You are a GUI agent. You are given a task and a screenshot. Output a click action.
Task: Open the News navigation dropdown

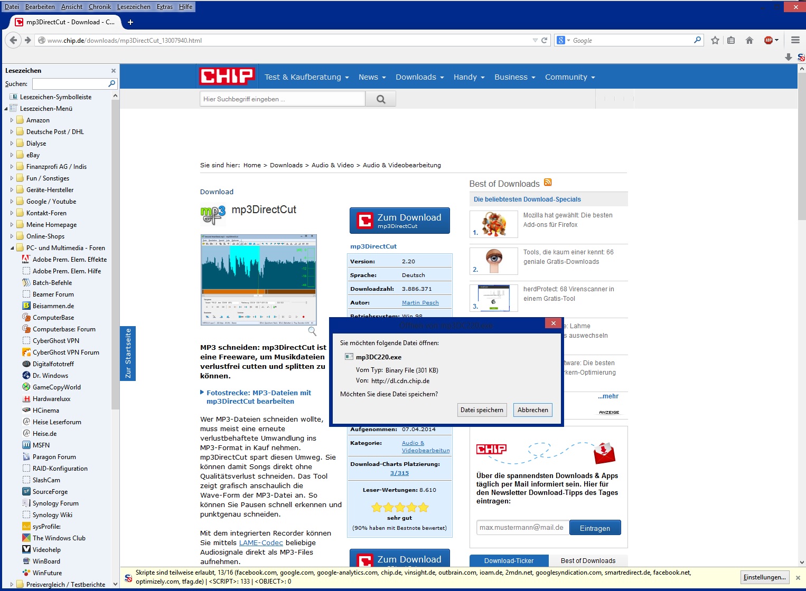click(372, 77)
